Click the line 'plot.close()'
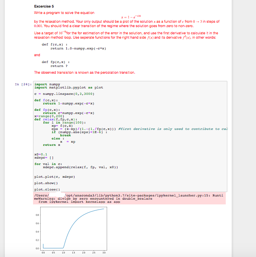Image resolution: width=256 pixels, height=257 pixels. pyautogui.click(x=47, y=190)
